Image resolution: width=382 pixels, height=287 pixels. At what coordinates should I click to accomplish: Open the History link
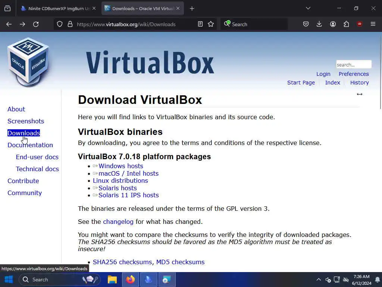click(x=359, y=83)
